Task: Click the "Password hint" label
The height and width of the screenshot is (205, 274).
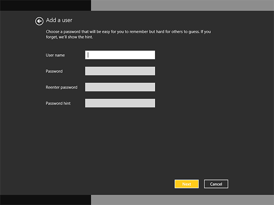Action: click(x=58, y=103)
